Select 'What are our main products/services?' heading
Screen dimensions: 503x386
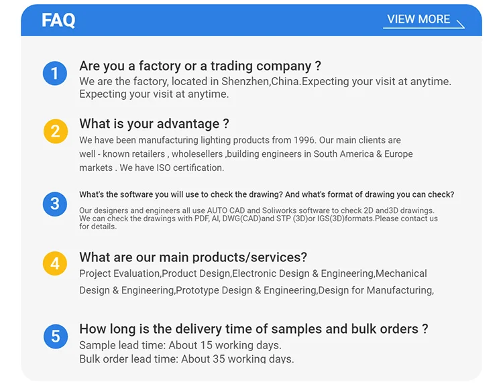[193, 257]
